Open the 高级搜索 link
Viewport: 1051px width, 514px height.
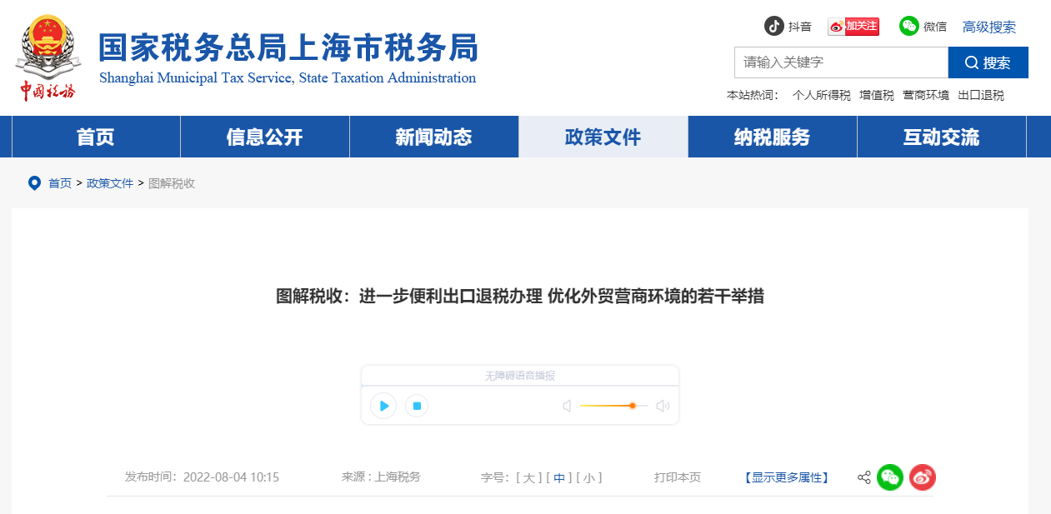pos(989,27)
